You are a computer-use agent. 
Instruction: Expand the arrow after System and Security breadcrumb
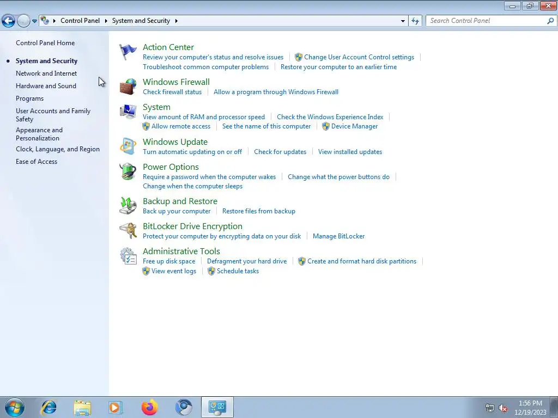click(x=176, y=21)
